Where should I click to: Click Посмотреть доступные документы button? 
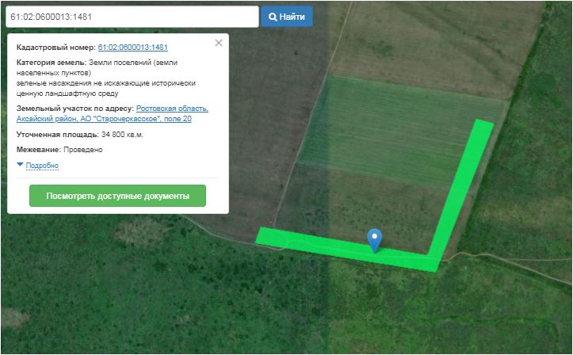117,196
